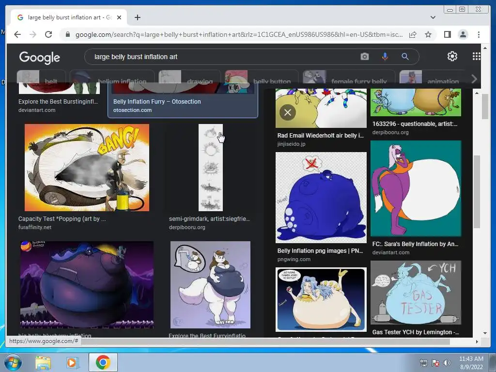
Task: Click the derpibooru.org source under semi-grimdark
Action: point(187,227)
